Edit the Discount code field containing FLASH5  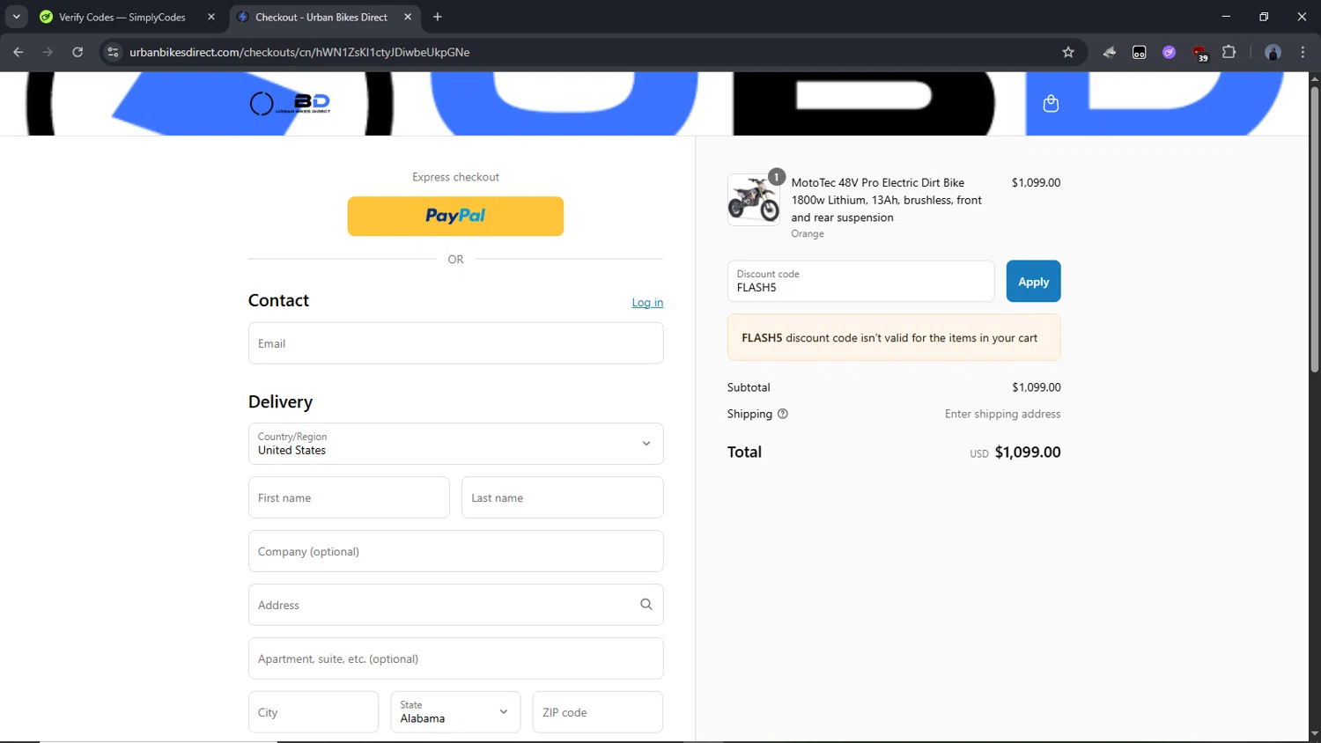pyautogui.click(x=860, y=282)
